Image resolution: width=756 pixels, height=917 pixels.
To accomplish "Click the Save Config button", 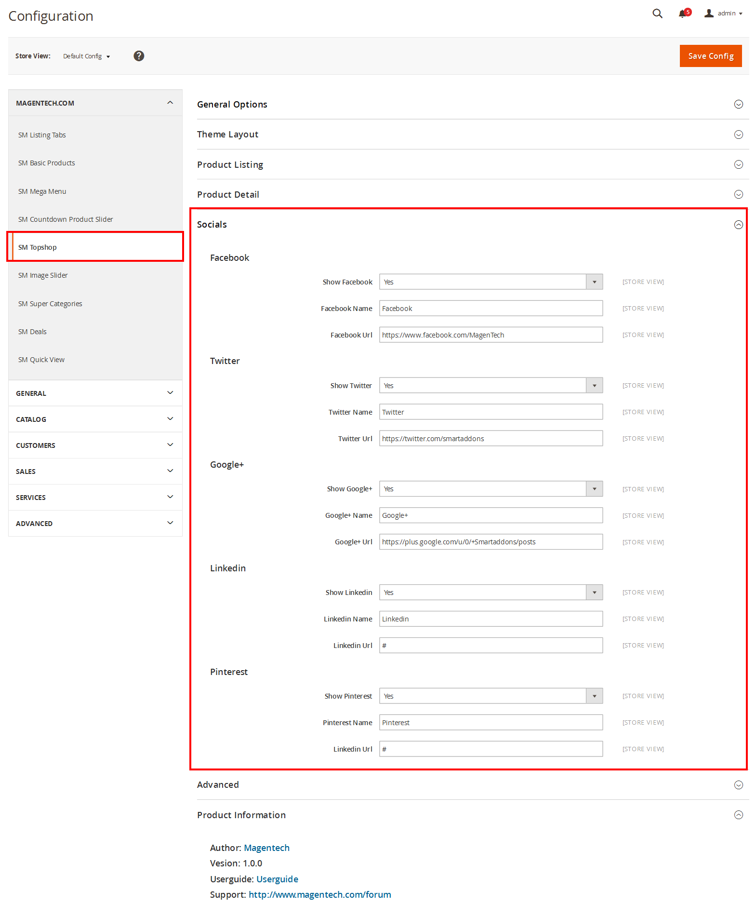I will click(711, 56).
